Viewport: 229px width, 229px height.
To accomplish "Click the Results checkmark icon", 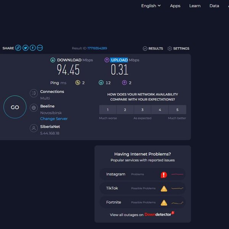I will click(145, 48).
